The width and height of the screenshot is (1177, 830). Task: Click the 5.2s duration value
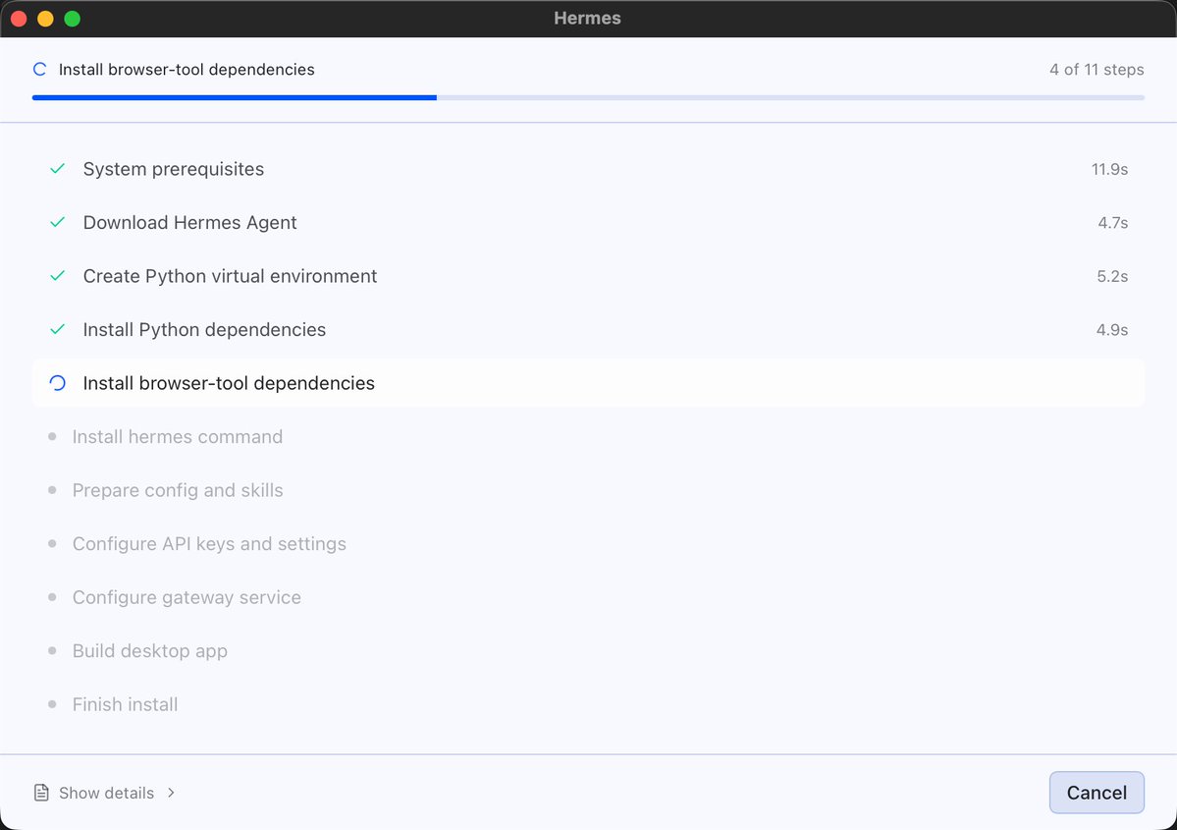(x=1112, y=276)
